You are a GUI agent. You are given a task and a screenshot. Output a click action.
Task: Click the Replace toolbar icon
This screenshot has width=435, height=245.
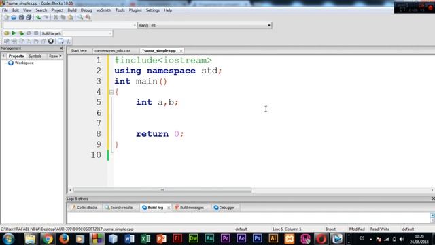click(x=88, y=17)
